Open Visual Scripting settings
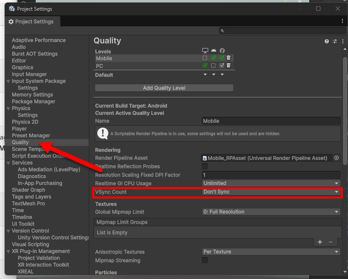 tap(31, 245)
